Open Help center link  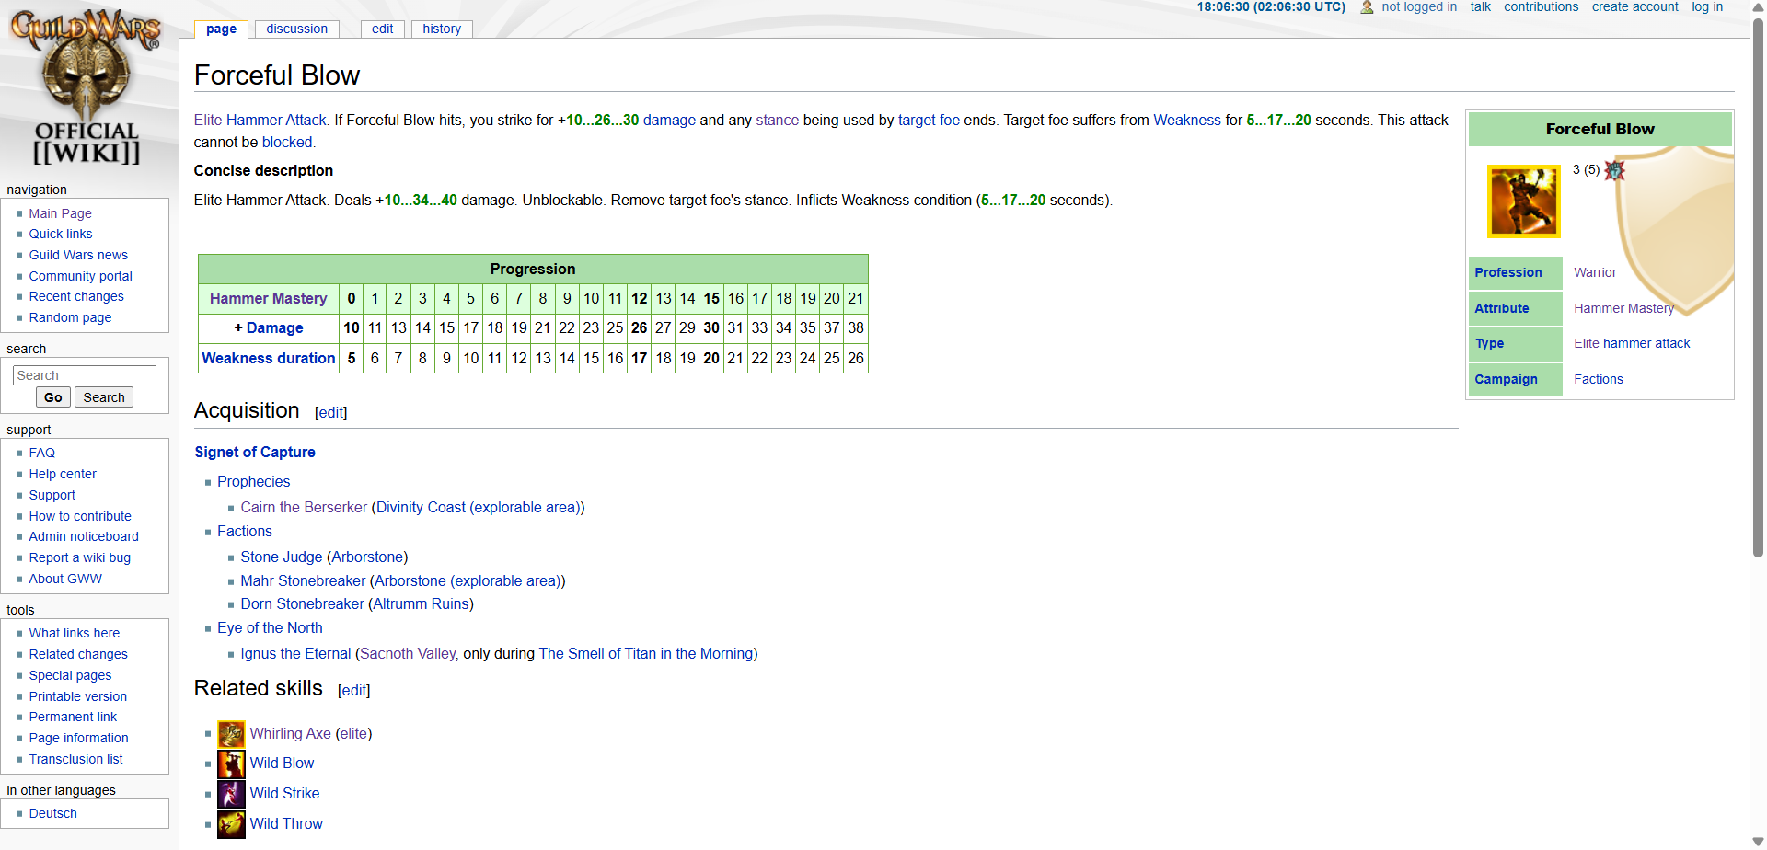[63, 474]
